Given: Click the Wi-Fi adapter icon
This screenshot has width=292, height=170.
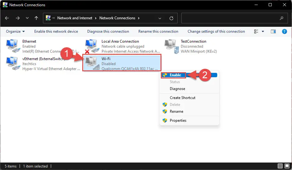Looking at the screenshot, I should (x=92, y=63).
